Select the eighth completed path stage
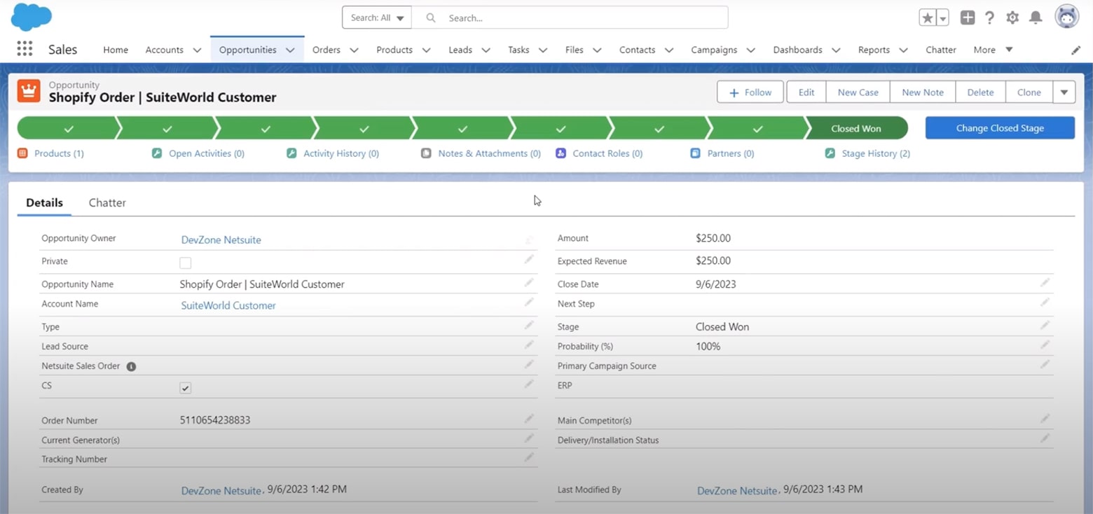The image size is (1093, 514). [x=757, y=128]
